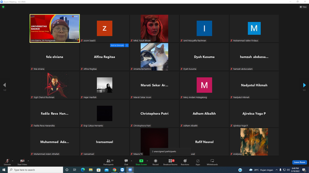This screenshot has width=309, height=173.
Task: Open the Participants panel
Action: tap(108, 162)
